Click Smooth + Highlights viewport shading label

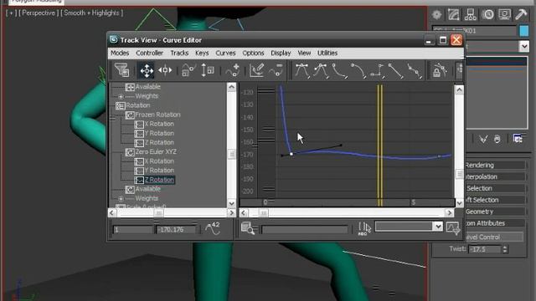(91, 13)
